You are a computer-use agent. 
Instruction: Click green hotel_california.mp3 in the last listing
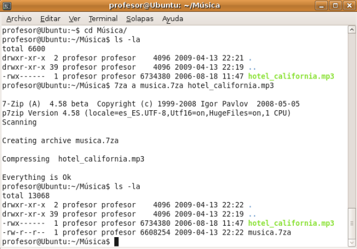click(x=290, y=223)
